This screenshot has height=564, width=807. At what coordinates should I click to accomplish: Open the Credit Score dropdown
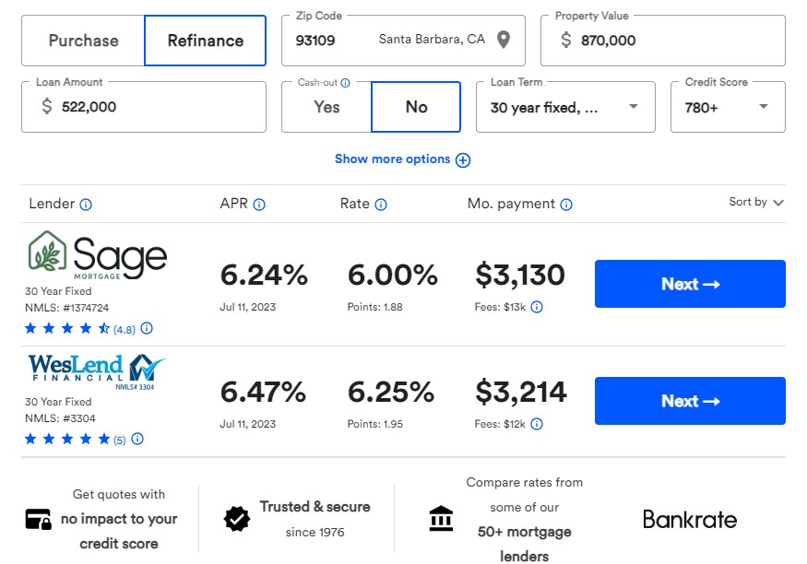pyautogui.click(x=728, y=107)
